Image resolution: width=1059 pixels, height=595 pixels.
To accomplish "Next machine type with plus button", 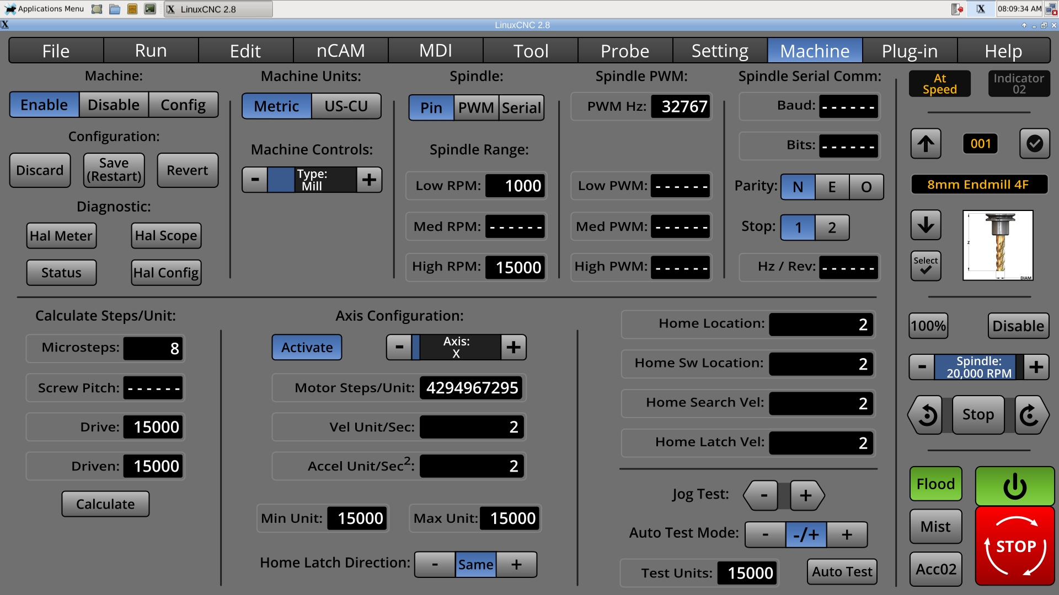I will [369, 180].
